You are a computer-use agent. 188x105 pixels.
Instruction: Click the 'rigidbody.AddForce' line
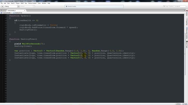point(48,27)
